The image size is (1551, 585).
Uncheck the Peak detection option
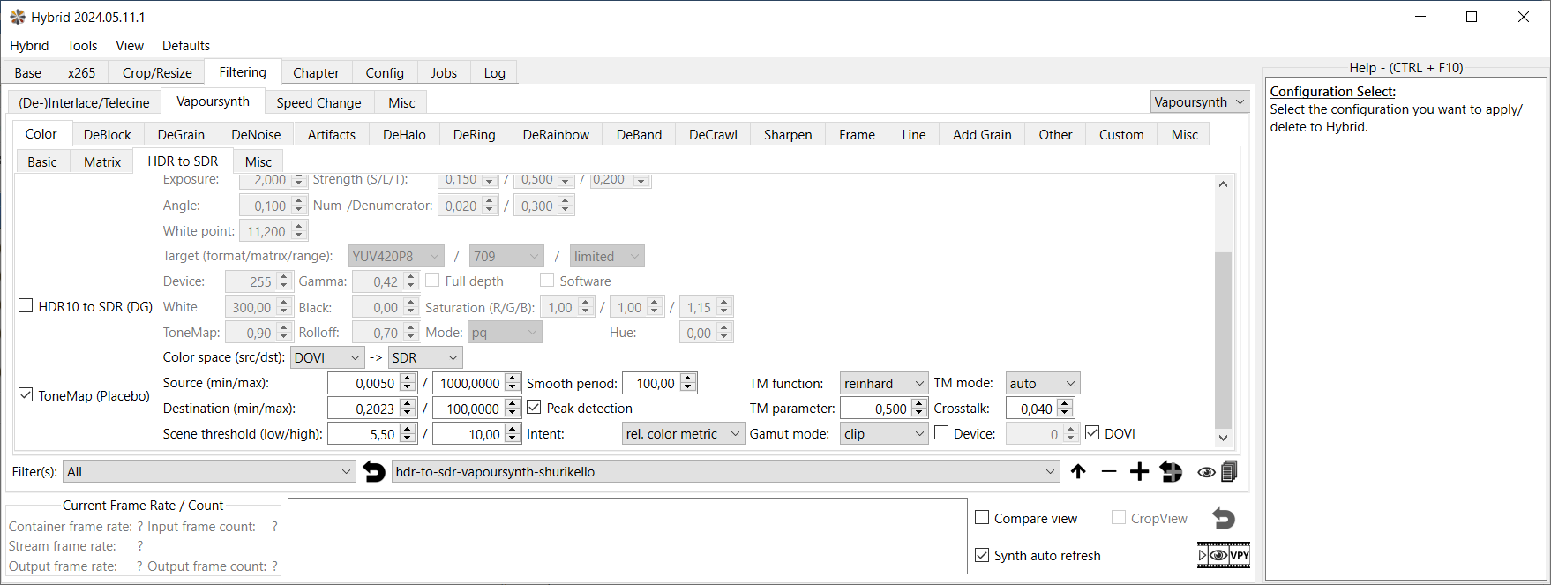point(534,408)
